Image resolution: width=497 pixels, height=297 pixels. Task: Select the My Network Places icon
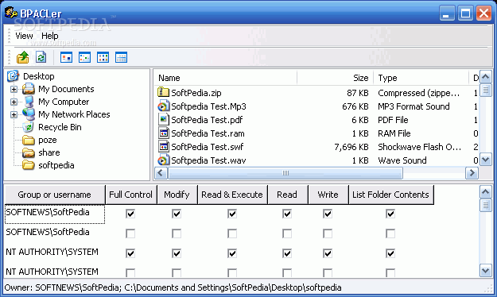pos(28,114)
